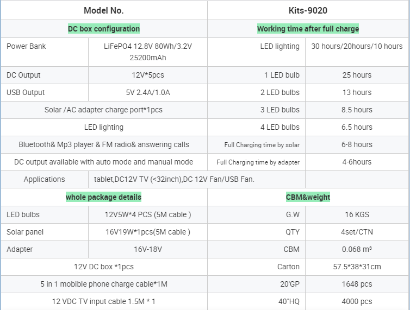Click the 25 hours value for 1 LED bulb
Viewport: 410px width, 310px height.
357,75
